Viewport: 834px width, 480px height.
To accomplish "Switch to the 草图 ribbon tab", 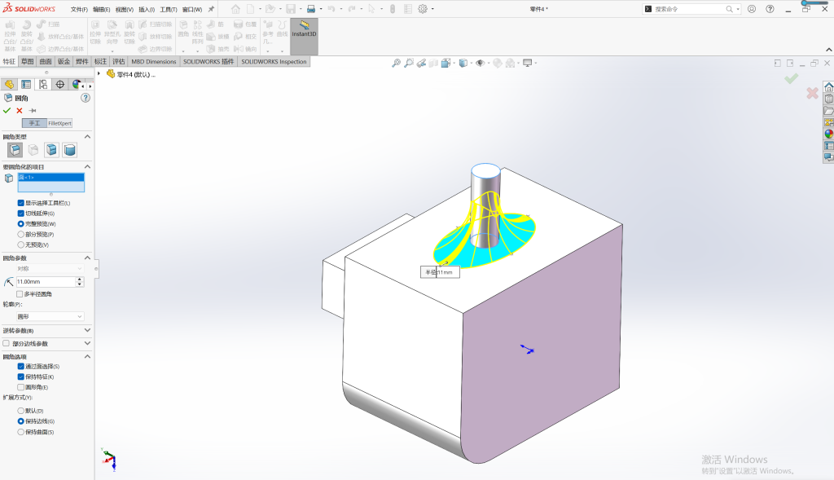I will tap(27, 62).
